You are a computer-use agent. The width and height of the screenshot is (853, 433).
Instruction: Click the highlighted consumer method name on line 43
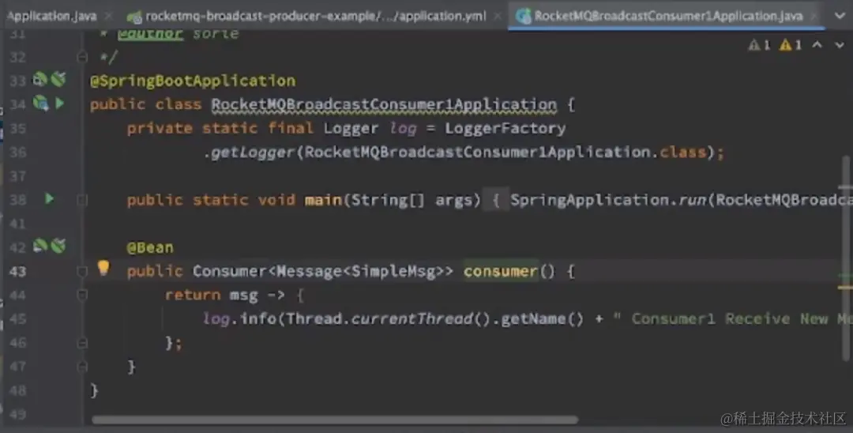click(501, 271)
